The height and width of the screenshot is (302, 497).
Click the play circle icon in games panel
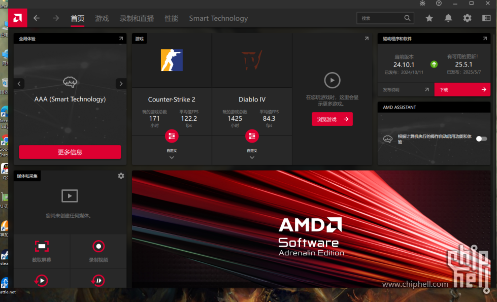point(332,80)
